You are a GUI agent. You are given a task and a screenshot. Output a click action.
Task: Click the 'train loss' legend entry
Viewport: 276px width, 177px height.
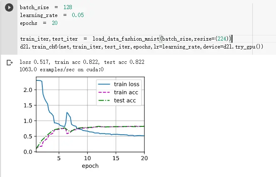click(x=119, y=84)
